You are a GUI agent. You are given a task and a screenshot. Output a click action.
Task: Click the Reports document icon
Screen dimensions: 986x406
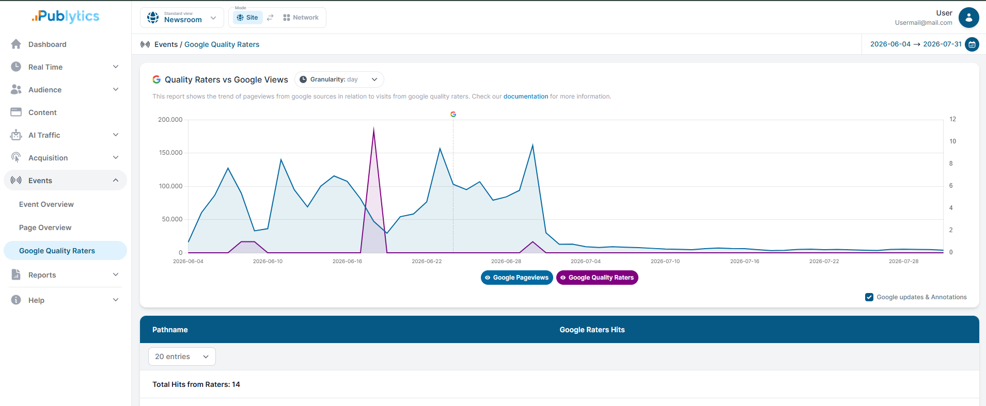(16, 275)
